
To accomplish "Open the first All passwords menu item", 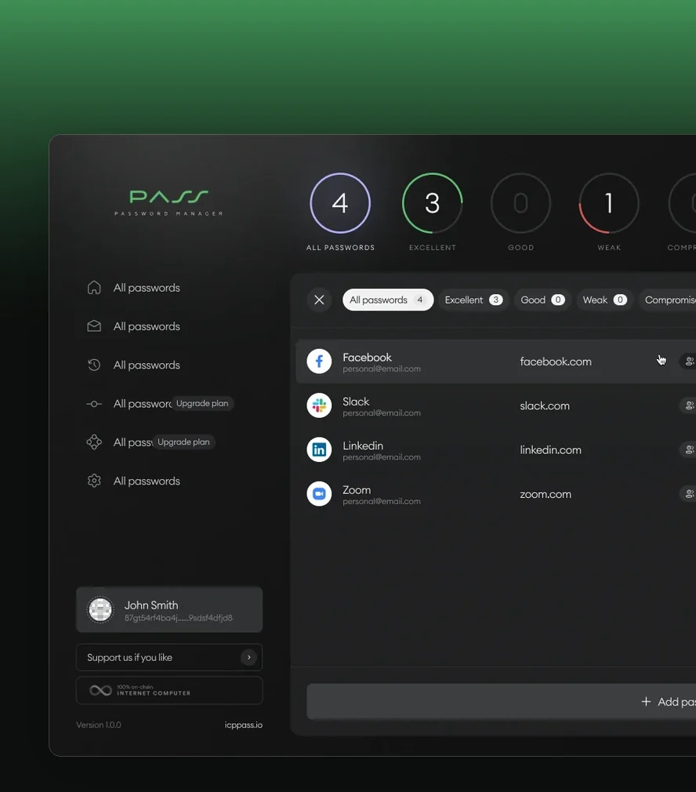I will click(147, 288).
